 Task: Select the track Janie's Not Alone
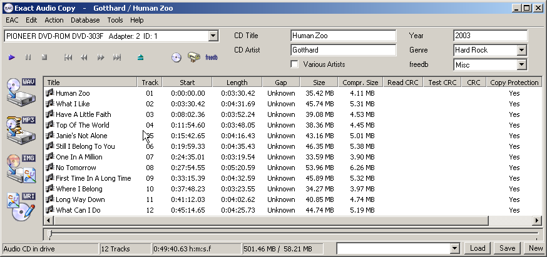point(81,136)
